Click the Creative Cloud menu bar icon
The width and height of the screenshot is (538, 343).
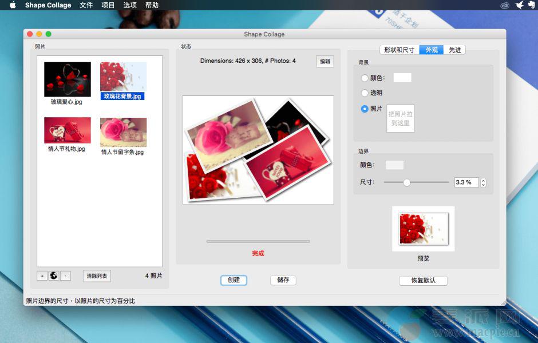point(504,5)
